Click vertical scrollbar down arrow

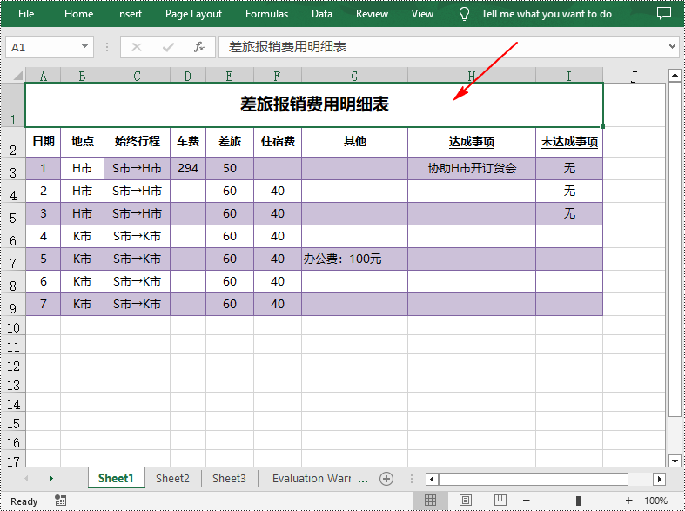pyautogui.click(x=675, y=461)
